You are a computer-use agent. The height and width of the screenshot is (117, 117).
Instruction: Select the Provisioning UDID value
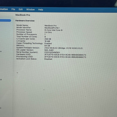coord(65,57)
